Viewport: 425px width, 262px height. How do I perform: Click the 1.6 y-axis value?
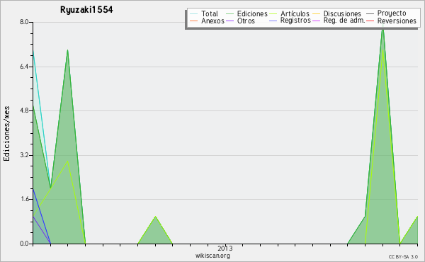[x=24, y=199]
